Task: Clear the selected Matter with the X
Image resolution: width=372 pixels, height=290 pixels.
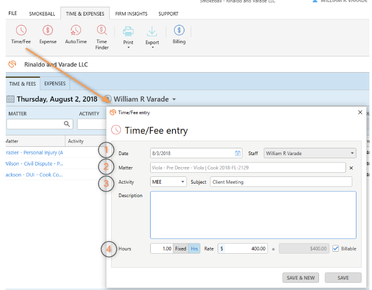Action: [x=351, y=168]
